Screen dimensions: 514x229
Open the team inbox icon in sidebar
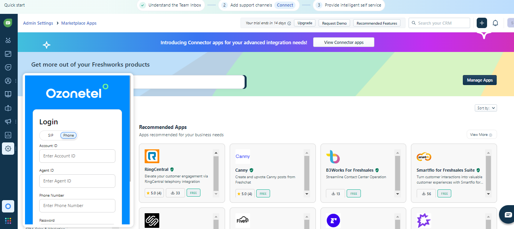pyautogui.click(x=8, y=54)
